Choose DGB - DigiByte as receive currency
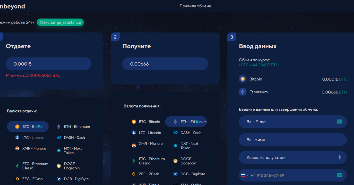Screen dimensions: 354x185 tap(189, 174)
